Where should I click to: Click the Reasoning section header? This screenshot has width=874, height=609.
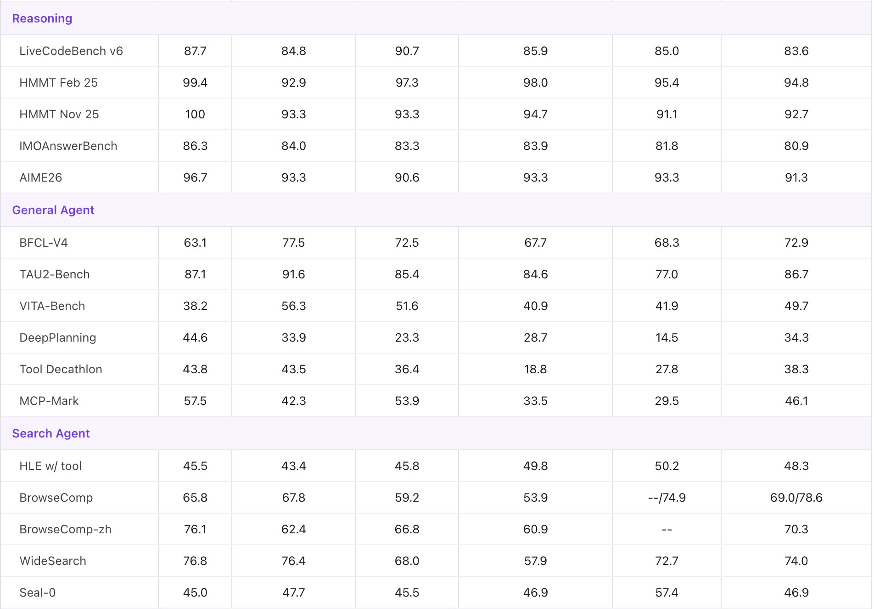pos(42,18)
